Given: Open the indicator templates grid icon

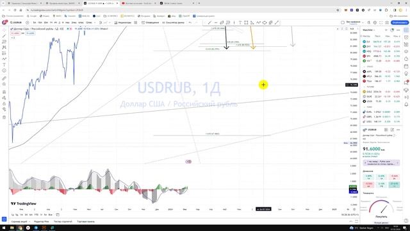Looking at the screenshot, I should 135,23.
